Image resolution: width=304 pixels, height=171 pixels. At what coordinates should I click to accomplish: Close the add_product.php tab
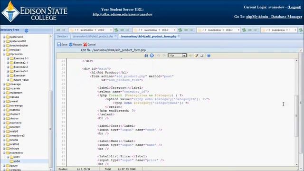pos(115,36)
